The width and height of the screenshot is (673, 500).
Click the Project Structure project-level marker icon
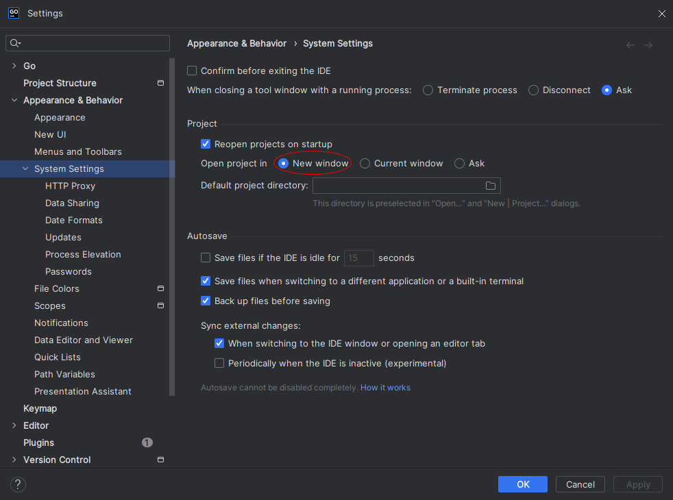[x=160, y=83]
